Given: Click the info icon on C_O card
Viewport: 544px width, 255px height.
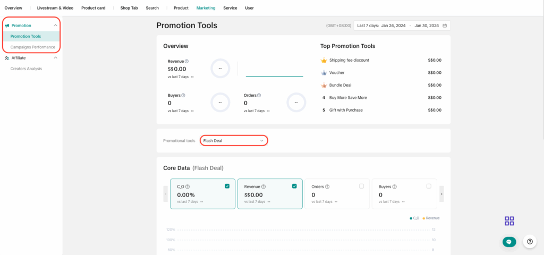Looking at the screenshot, I should point(188,186).
